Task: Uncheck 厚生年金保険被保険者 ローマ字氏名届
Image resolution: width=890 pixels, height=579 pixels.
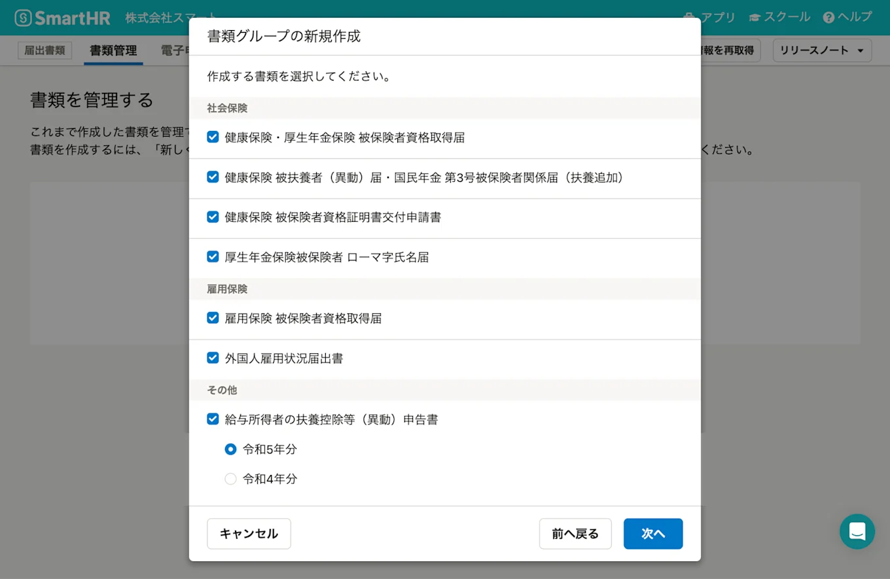Action: 213,256
